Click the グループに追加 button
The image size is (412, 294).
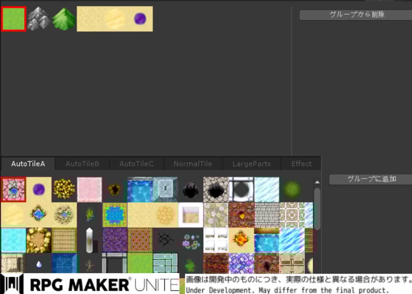click(371, 179)
